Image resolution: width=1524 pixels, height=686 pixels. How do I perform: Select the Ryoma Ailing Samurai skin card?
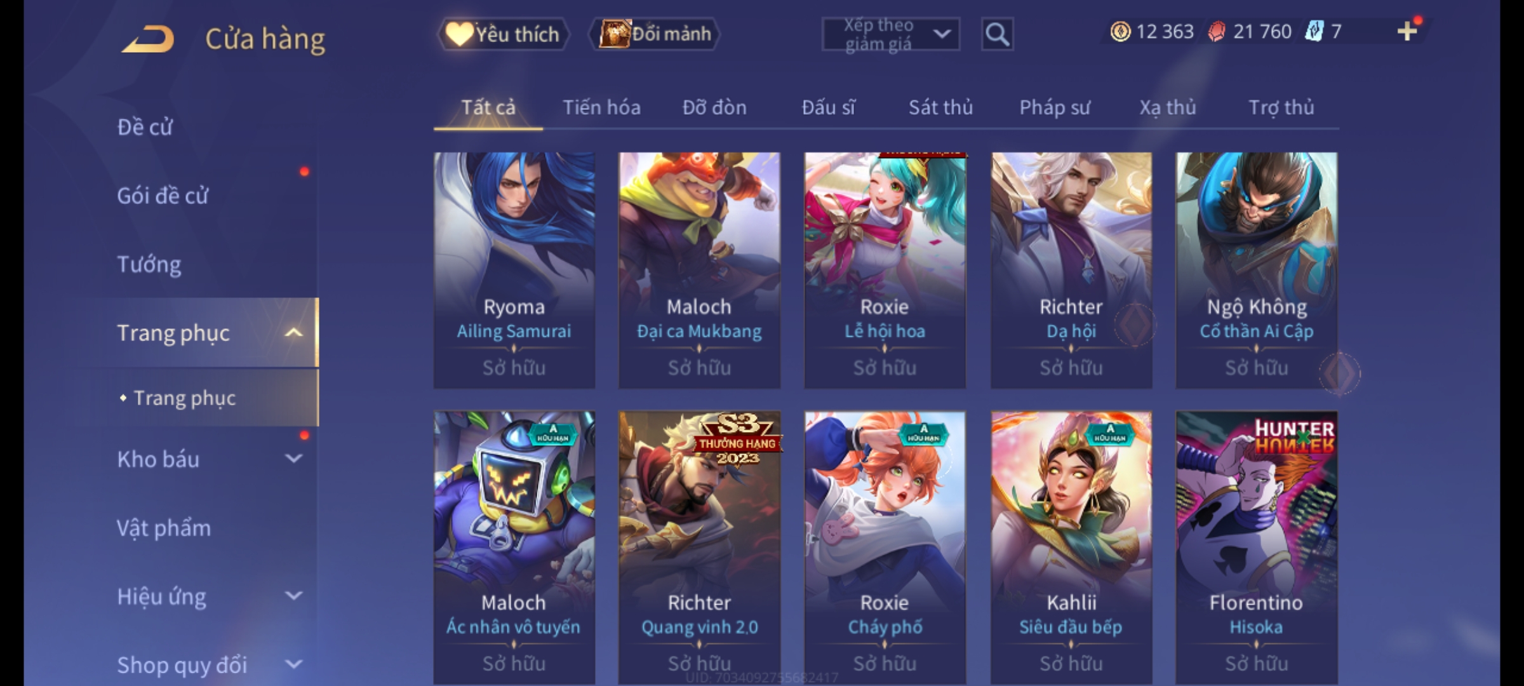pos(514,270)
